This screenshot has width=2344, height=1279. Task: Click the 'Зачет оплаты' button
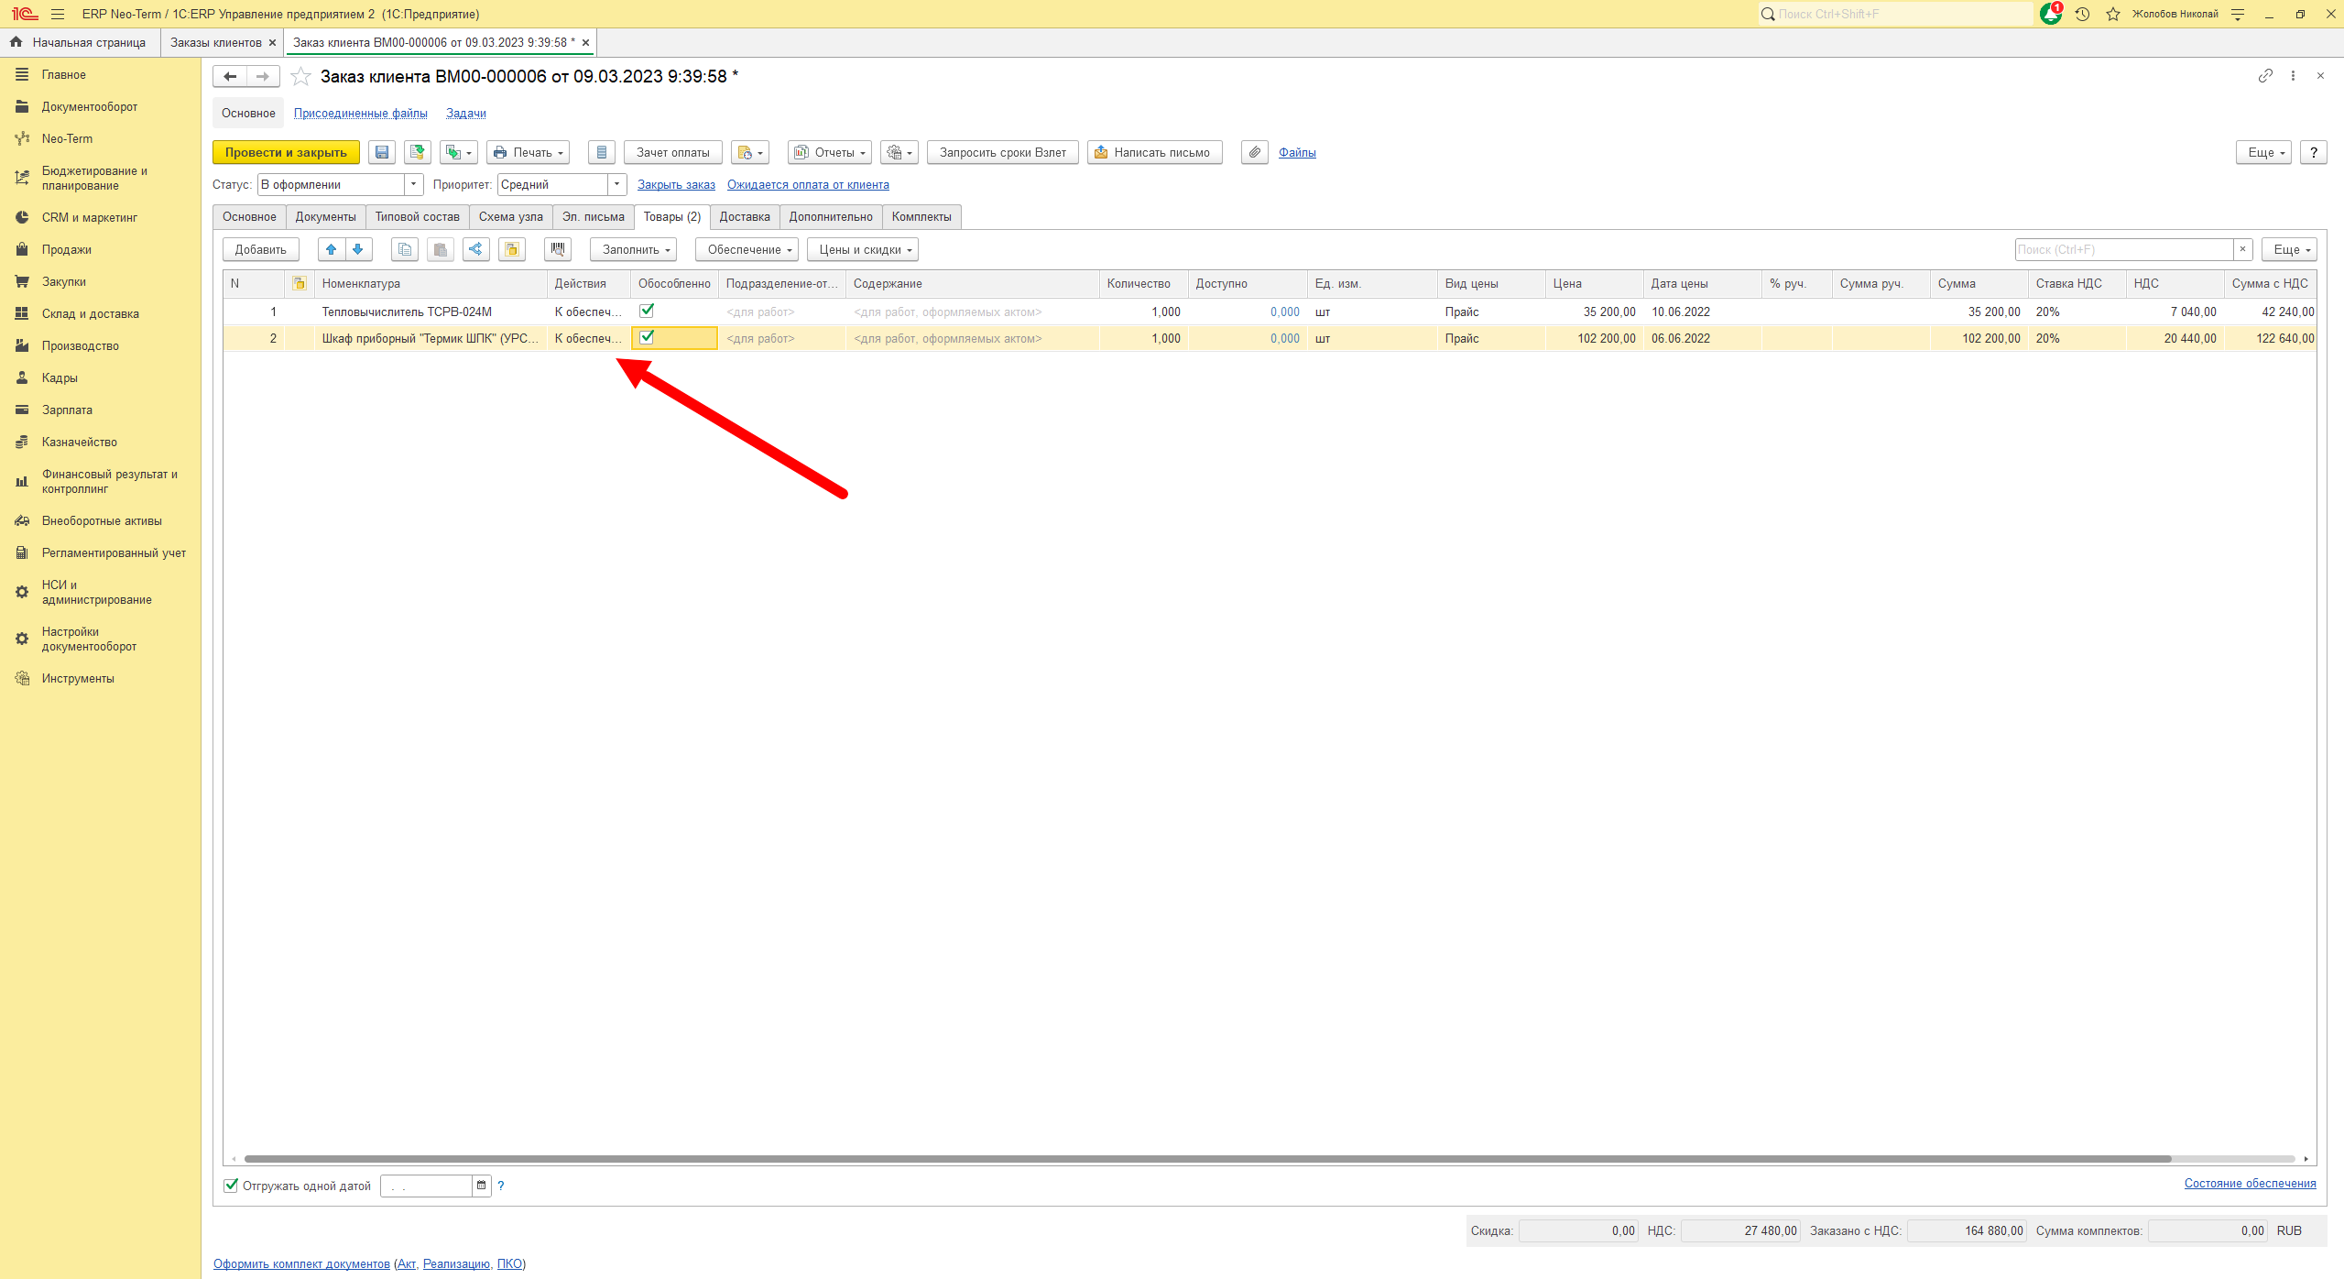click(x=673, y=152)
